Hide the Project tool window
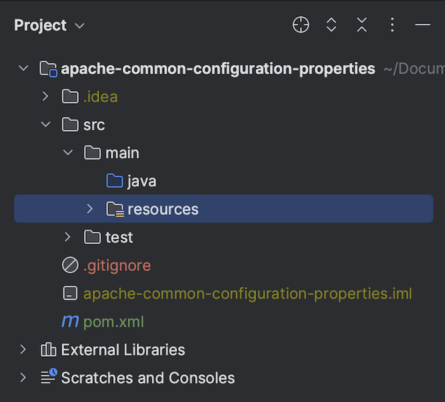Viewport: 445px width, 402px height. pyautogui.click(x=423, y=25)
